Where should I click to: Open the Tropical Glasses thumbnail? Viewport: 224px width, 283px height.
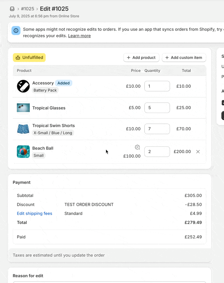(23, 108)
